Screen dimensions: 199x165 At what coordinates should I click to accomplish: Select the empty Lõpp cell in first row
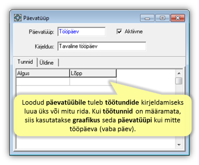pos(93,81)
